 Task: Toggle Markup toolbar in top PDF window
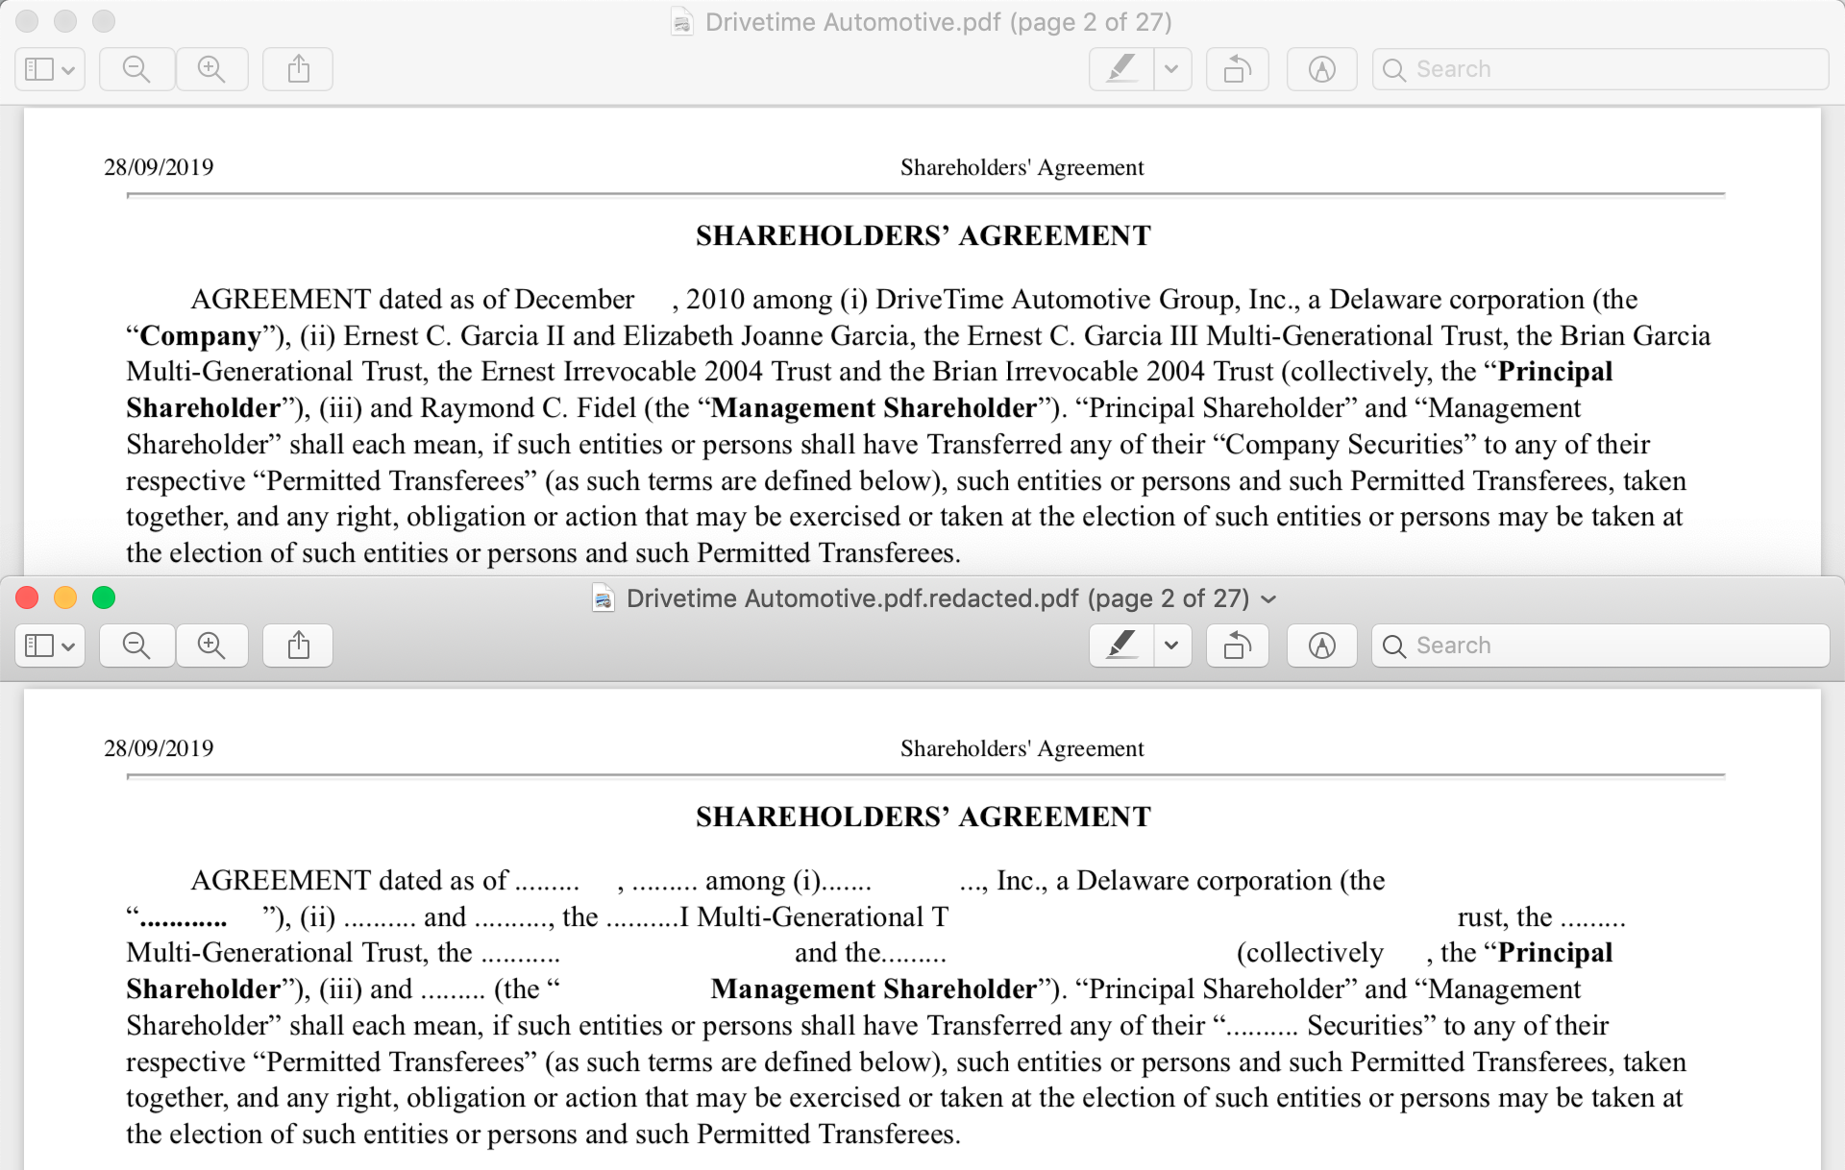click(1321, 69)
